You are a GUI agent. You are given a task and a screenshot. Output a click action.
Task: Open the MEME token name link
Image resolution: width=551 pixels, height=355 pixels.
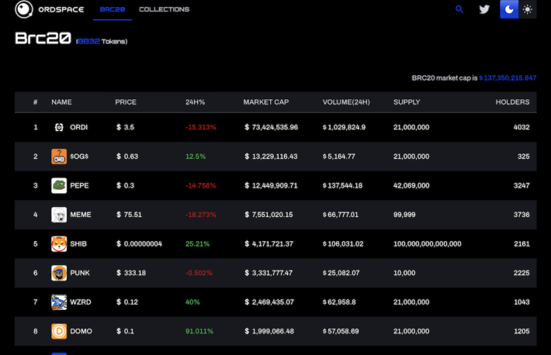tap(81, 215)
